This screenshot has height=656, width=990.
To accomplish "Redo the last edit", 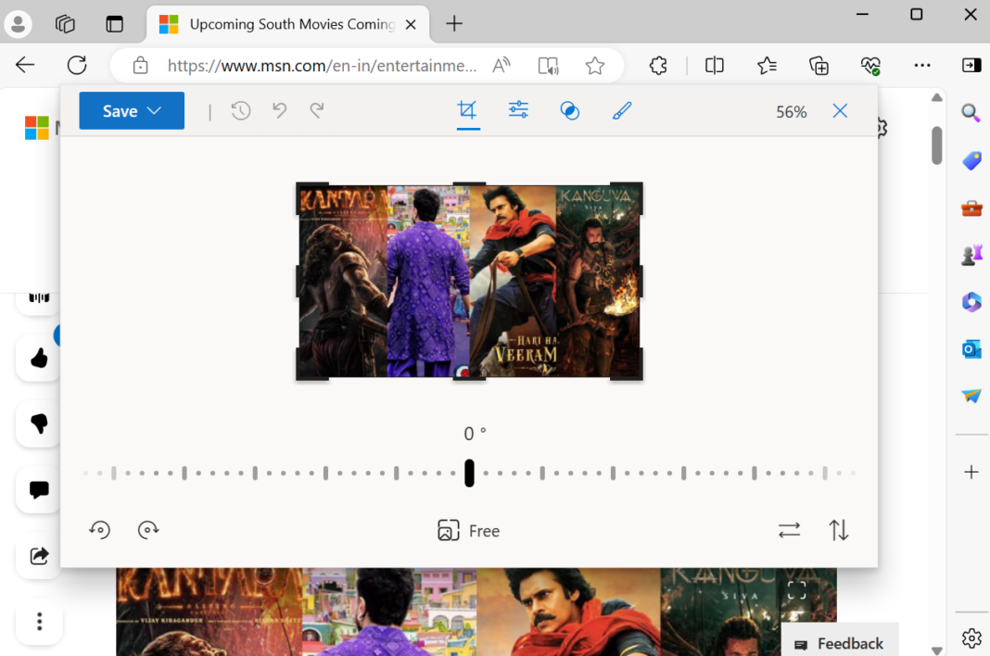I will 317,110.
